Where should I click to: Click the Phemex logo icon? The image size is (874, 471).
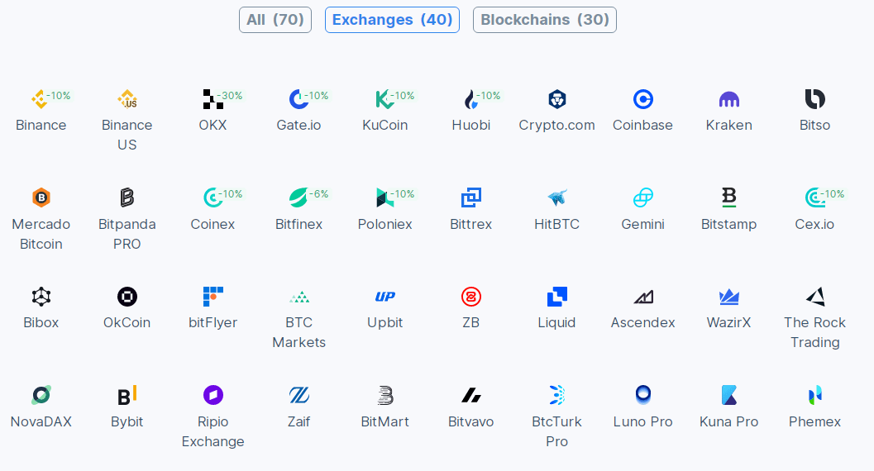pyautogui.click(x=815, y=395)
